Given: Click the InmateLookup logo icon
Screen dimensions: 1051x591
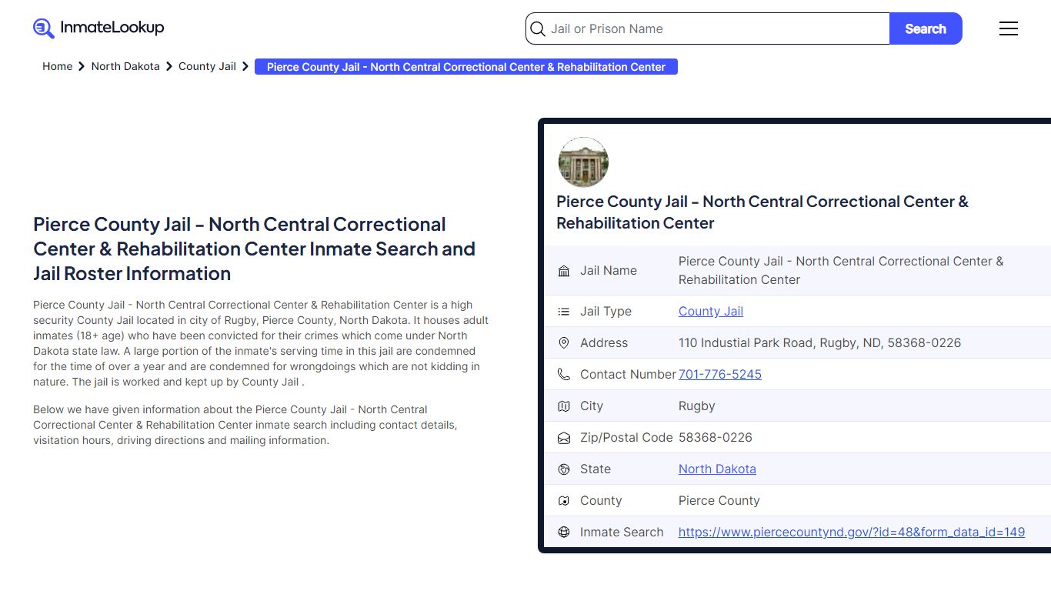Looking at the screenshot, I should point(44,28).
